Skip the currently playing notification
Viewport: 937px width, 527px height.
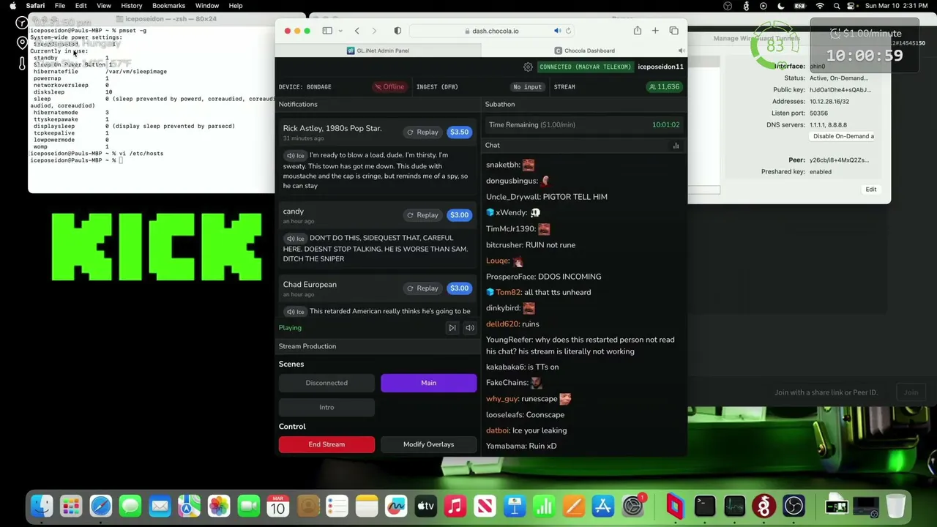tap(452, 328)
